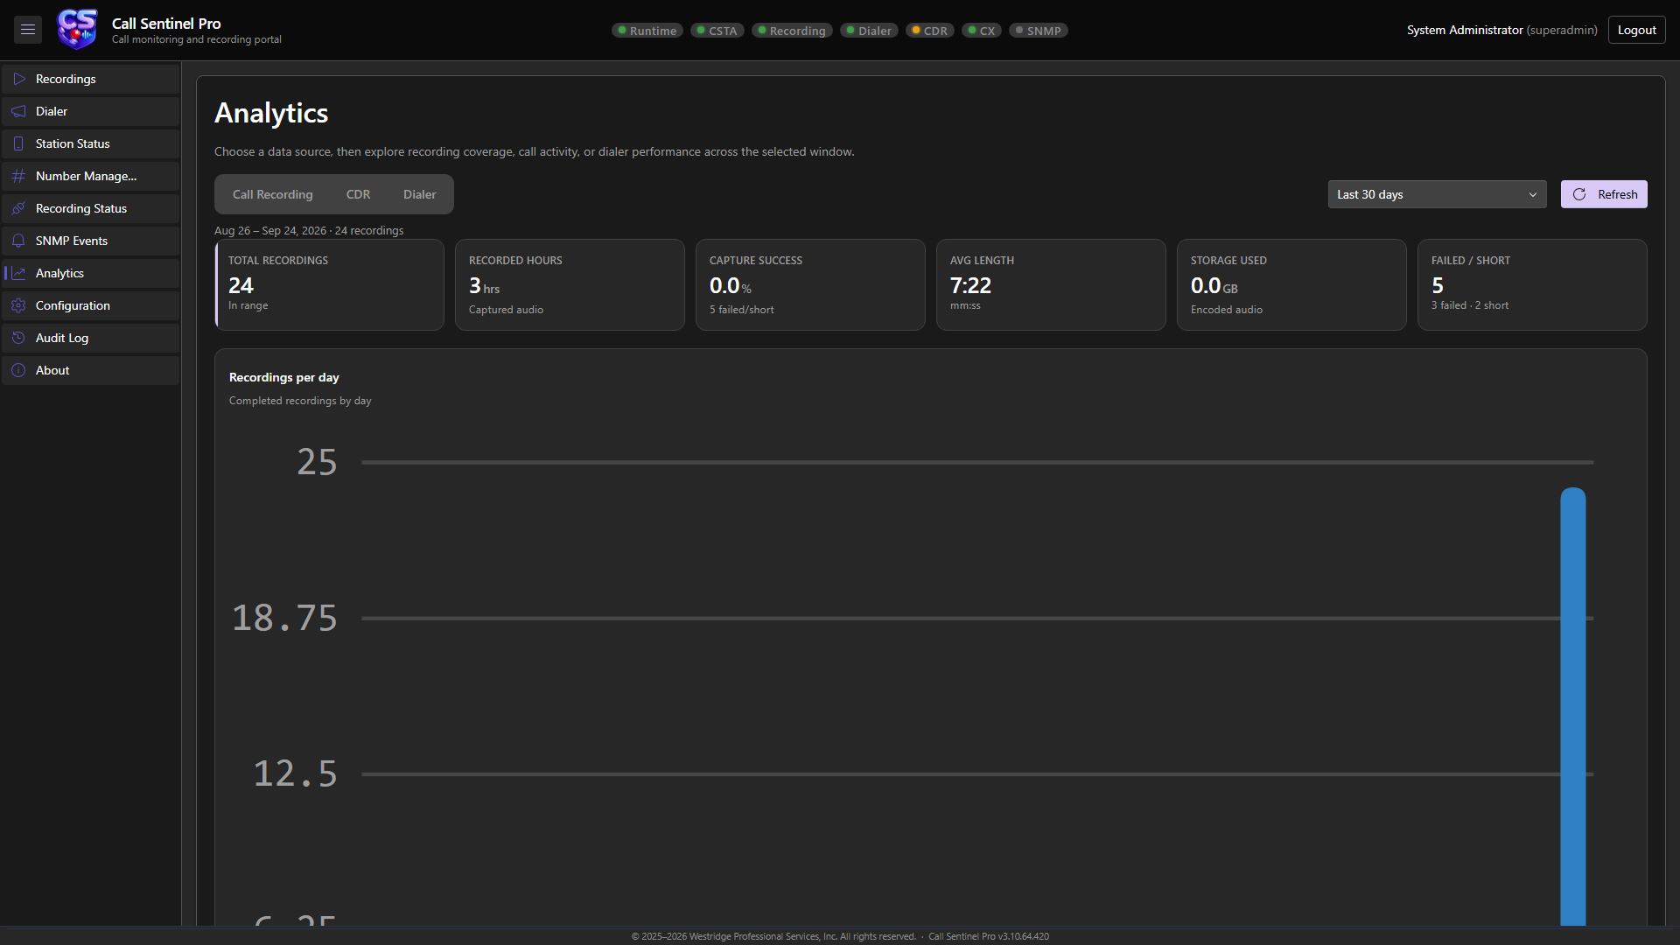
Task: Open Dialer via its megaphone icon
Action: tap(18, 111)
